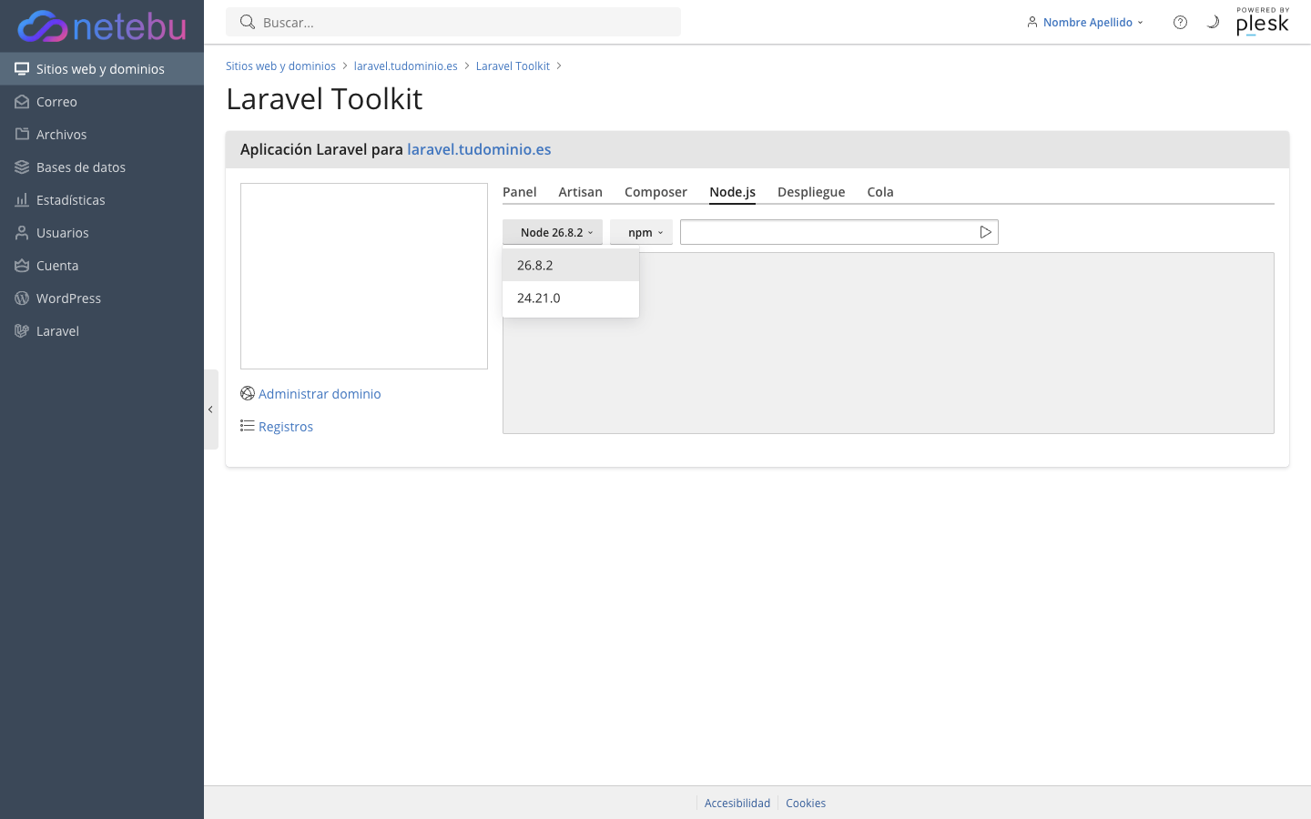Image resolution: width=1311 pixels, height=819 pixels.
Task: Open laravel.tudominio.es link in panel header
Action: [479, 149]
